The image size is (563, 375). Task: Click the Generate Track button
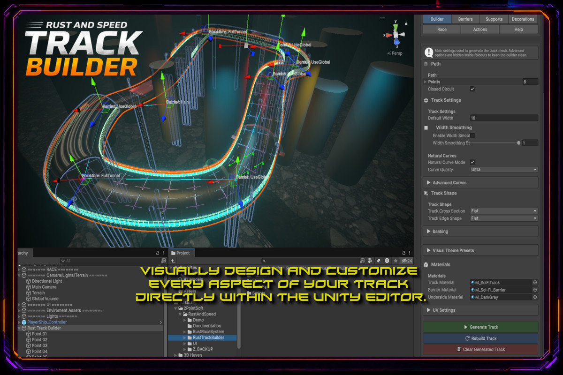click(480, 327)
